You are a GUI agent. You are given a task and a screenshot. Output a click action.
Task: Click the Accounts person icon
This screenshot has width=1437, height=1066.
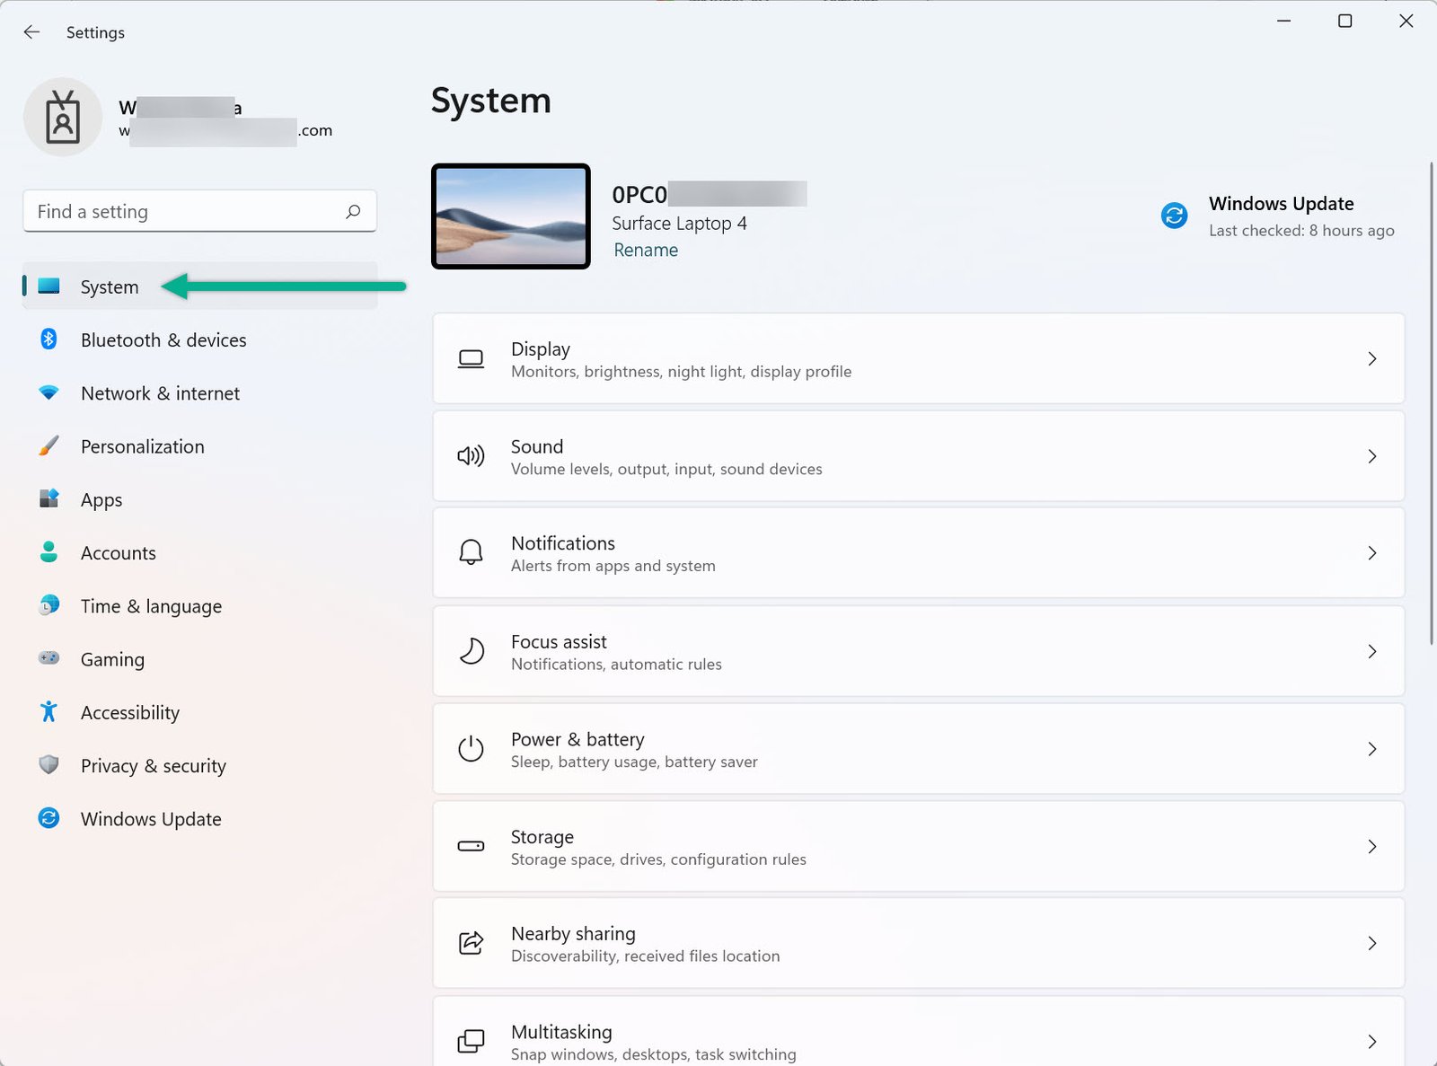[48, 551]
